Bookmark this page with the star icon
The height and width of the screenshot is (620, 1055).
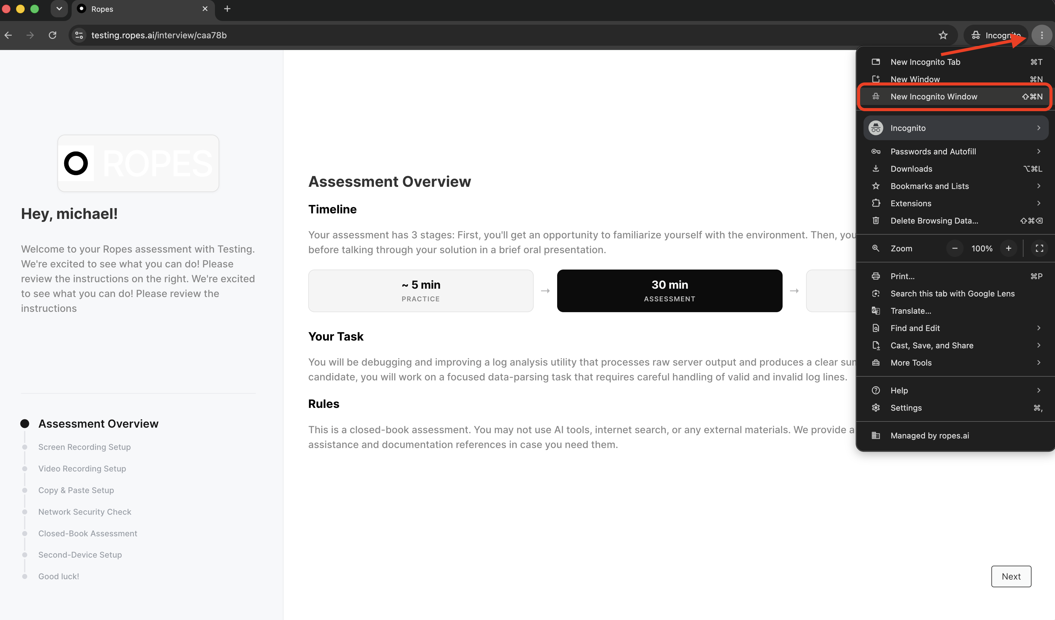pos(943,35)
